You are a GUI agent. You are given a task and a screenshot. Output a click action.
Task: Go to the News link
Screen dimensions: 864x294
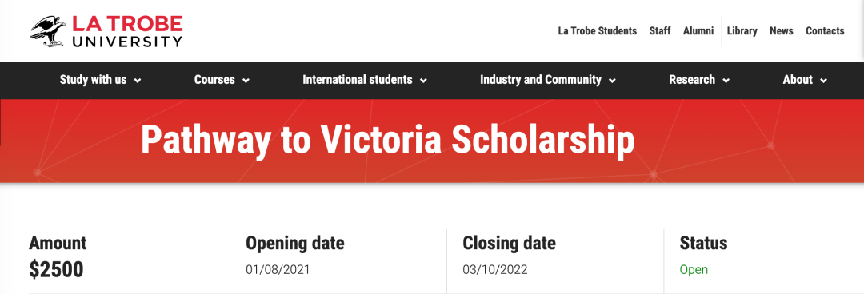click(782, 31)
